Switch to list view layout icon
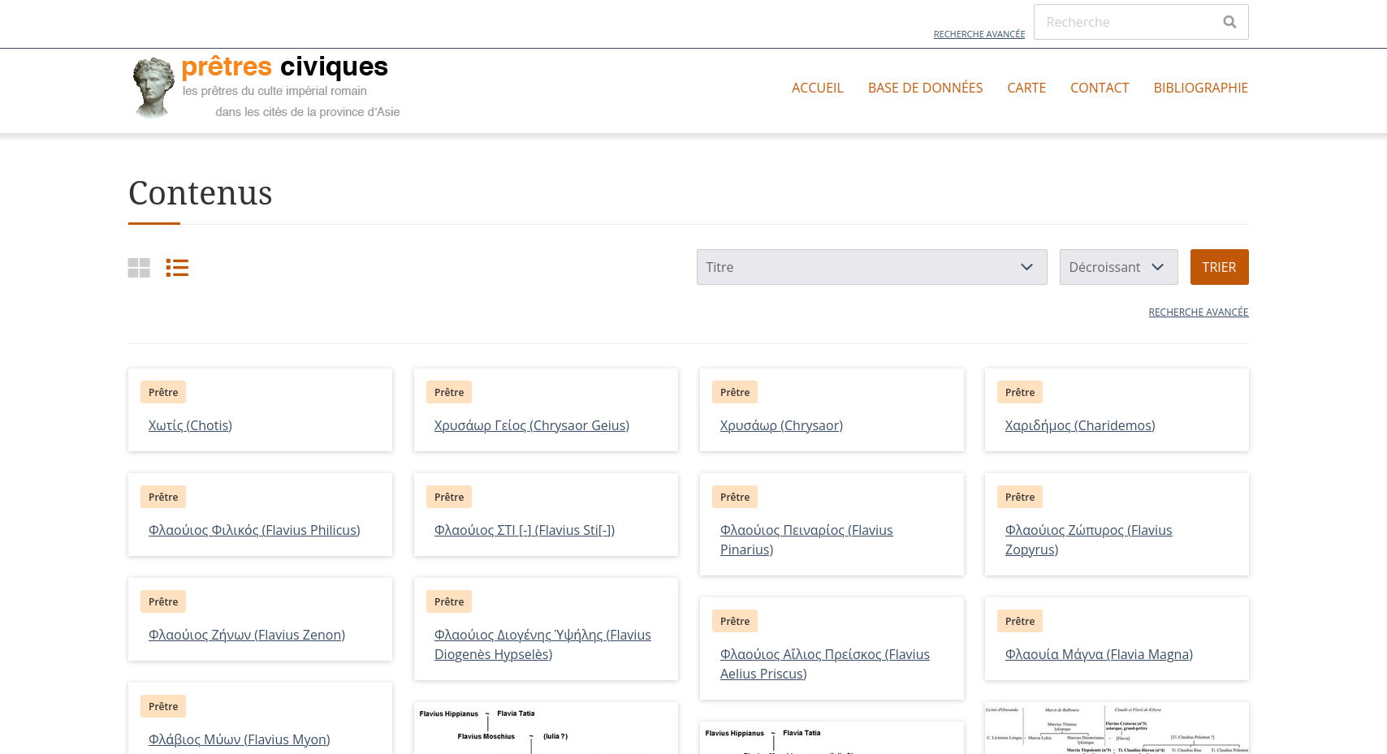Screen dimensions: 1387x754 point(177,268)
